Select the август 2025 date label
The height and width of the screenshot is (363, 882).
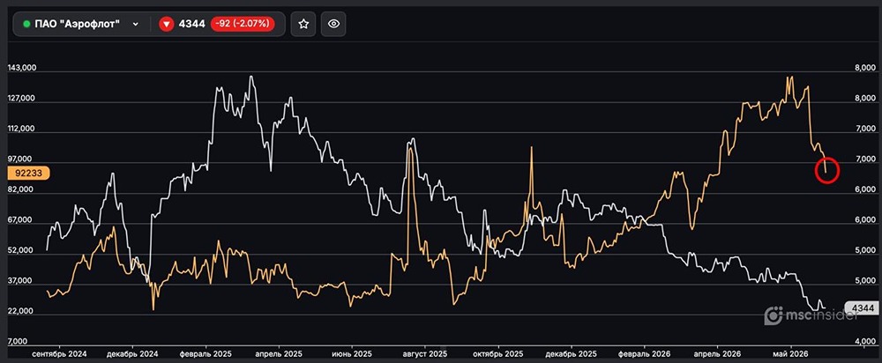click(x=424, y=354)
